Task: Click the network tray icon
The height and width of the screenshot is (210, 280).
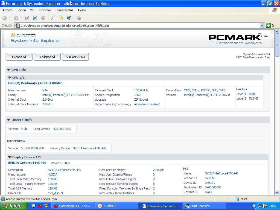Action: [x=259, y=206]
